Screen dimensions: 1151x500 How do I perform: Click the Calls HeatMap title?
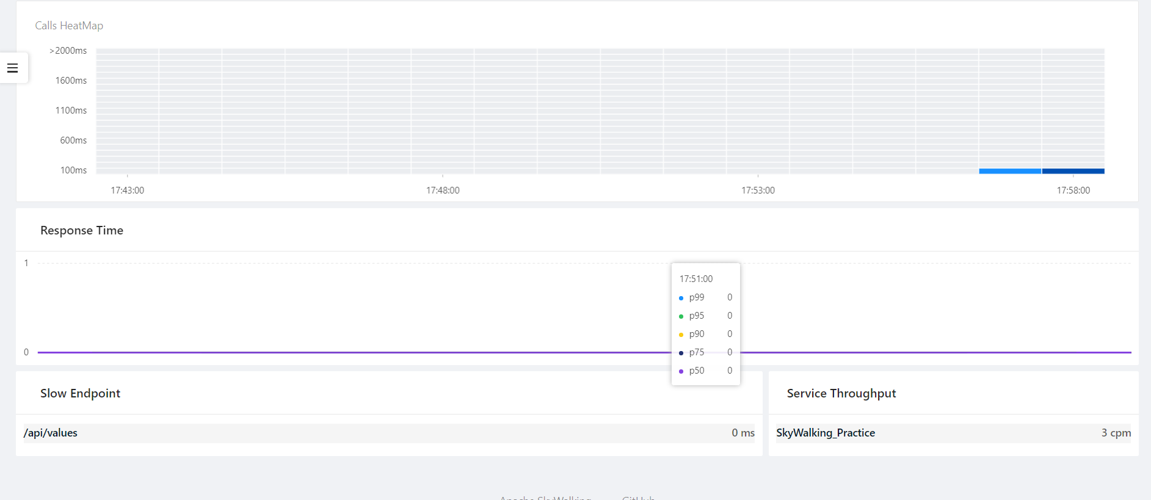[69, 26]
